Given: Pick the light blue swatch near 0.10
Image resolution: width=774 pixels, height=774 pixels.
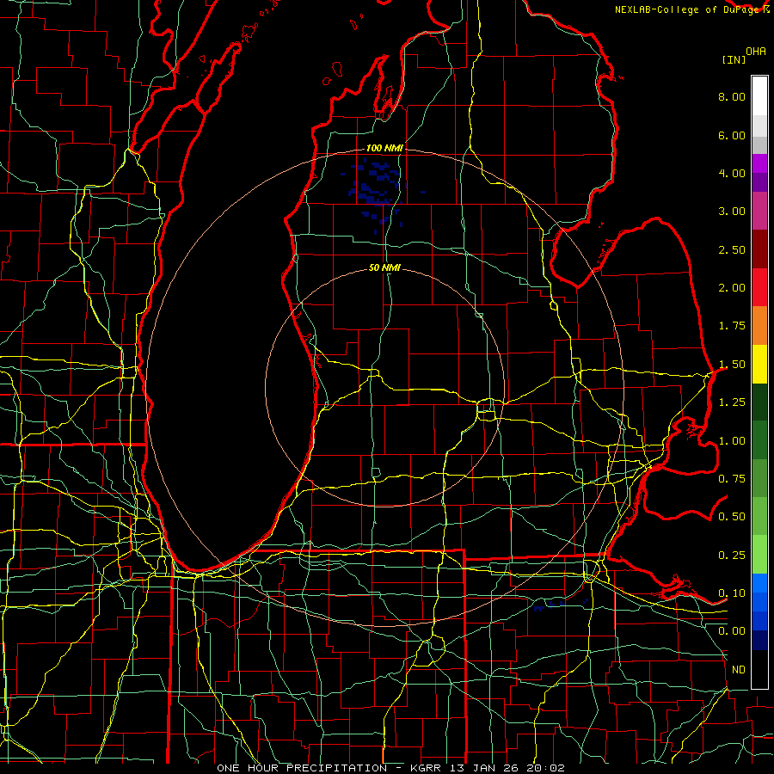Looking at the screenshot, I should tap(759, 583).
